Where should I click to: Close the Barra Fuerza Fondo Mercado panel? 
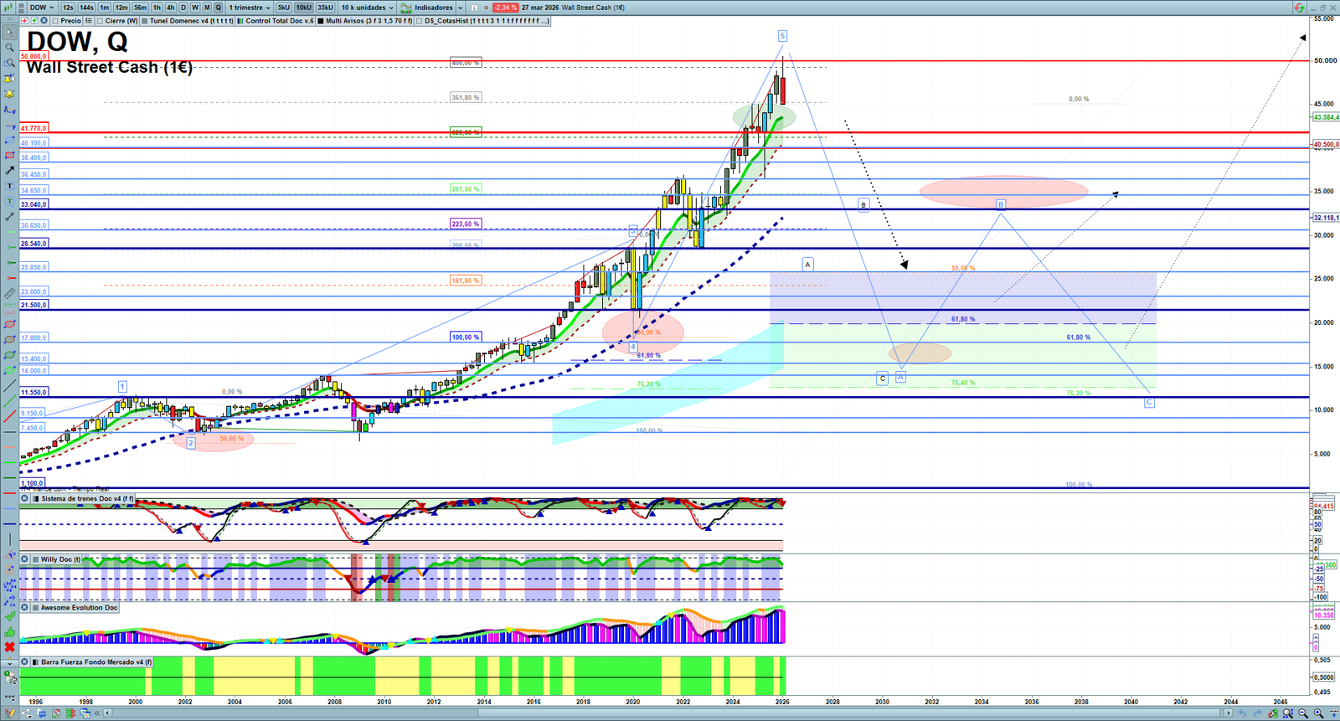pyautogui.click(x=25, y=662)
